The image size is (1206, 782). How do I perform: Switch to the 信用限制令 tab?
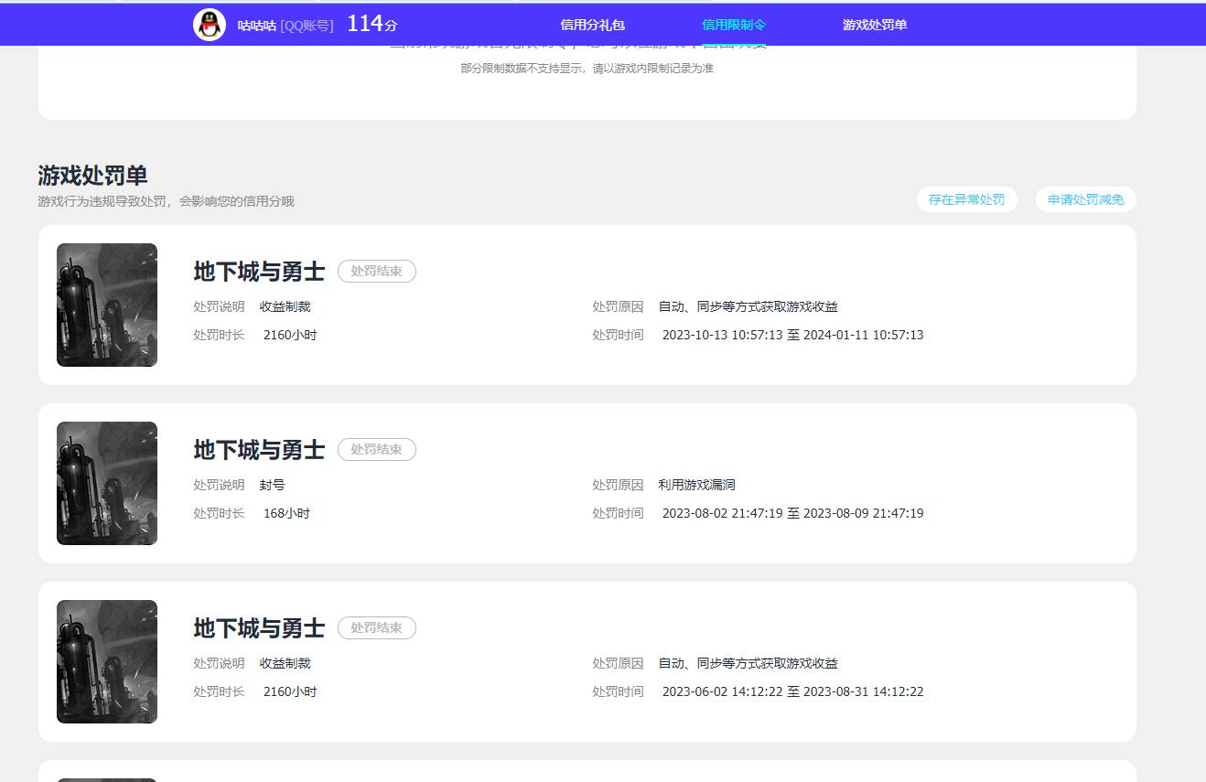click(x=734, y=25)
